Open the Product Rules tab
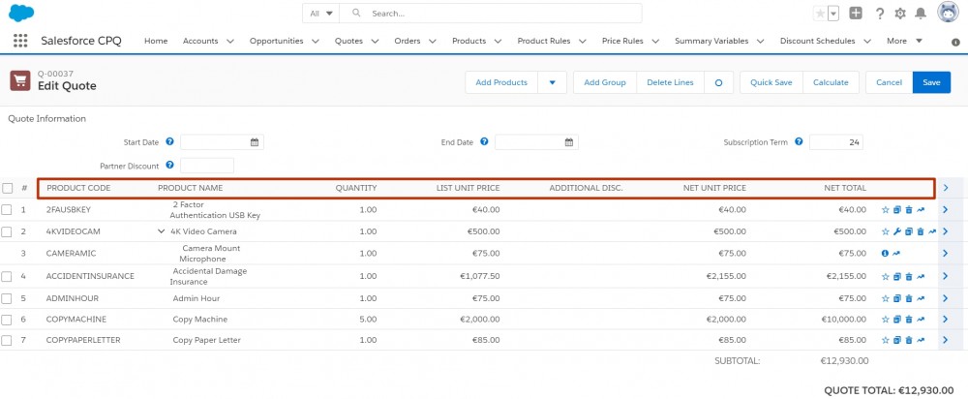The width and height of the screenshot is (968, 399). (x=546, y=41)
